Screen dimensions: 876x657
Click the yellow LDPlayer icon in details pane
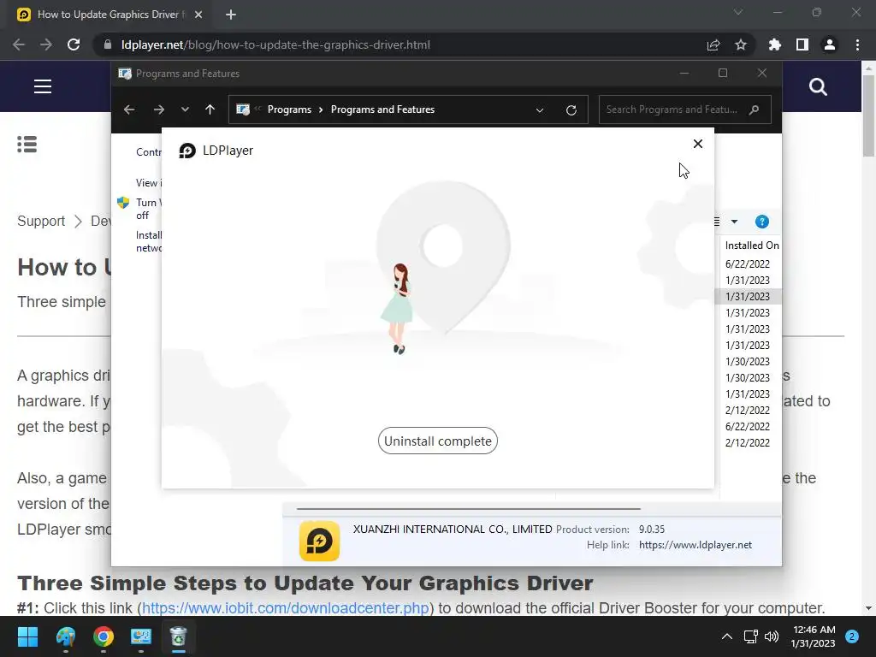(x=320, y=541)
